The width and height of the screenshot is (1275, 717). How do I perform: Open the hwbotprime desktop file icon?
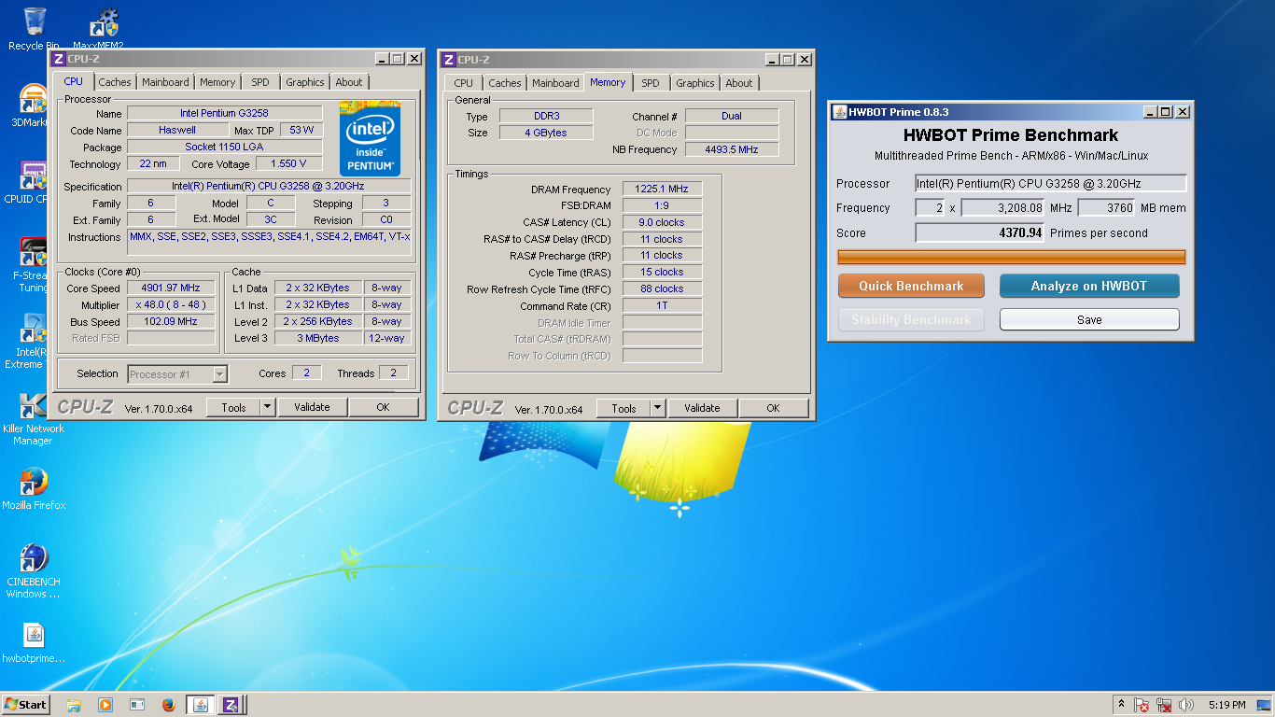pos(34,642)
